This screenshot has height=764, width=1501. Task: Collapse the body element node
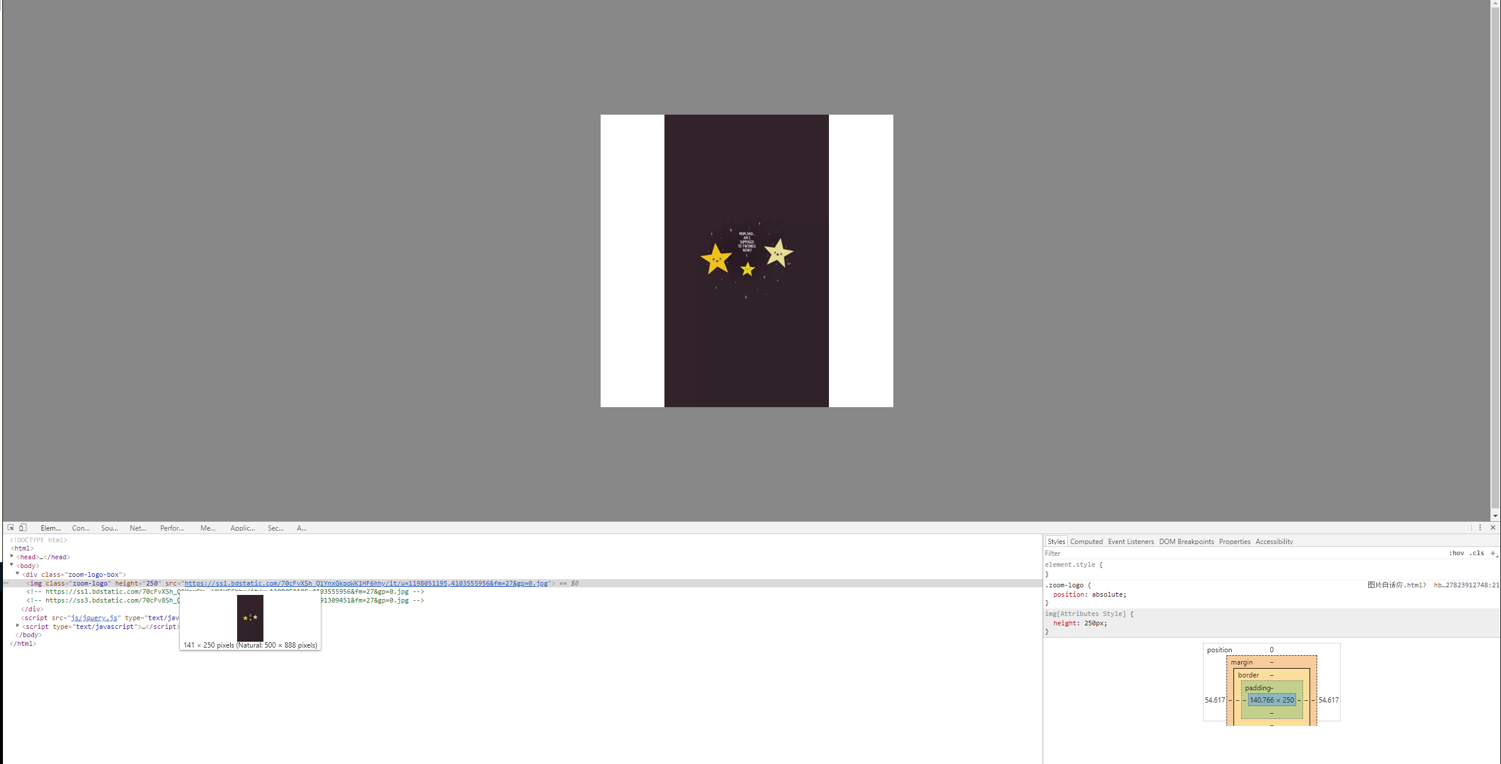click(12, 565)
